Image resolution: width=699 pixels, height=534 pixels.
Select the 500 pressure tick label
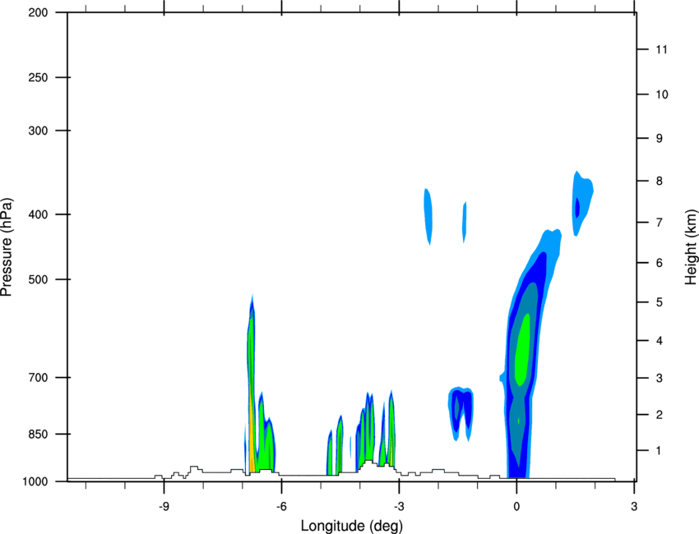38,279
